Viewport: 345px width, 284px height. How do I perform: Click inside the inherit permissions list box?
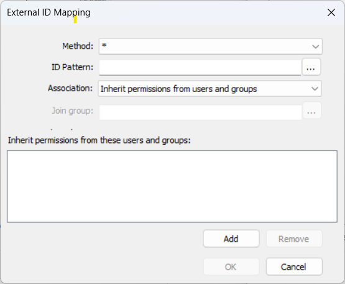(172, 186)
